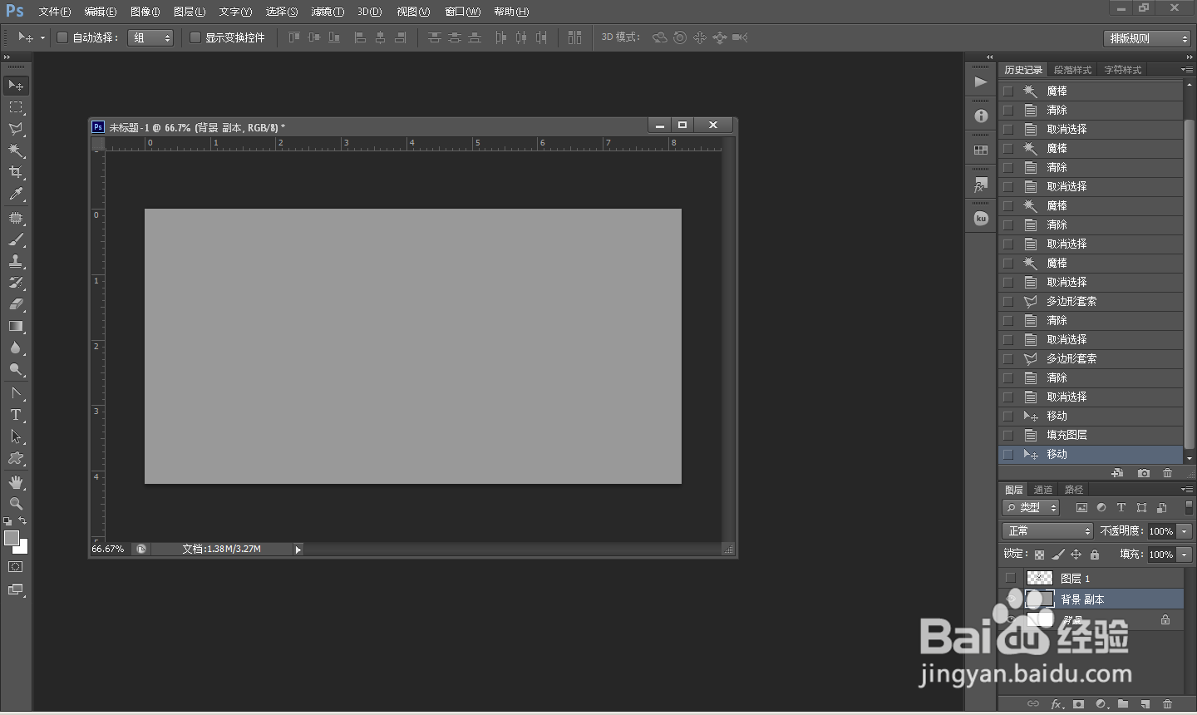Image resolution: width=1197 pixels, height=715 pixels.
Task: Open the fill slider dropdown arrow
Action: [1185, 555]
